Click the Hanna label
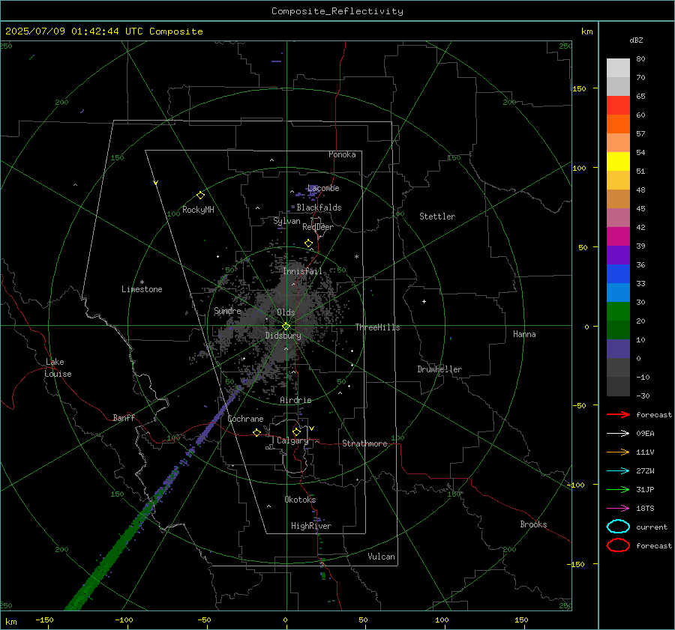This screenshot has width=675, height=630. tap(524, 334)
